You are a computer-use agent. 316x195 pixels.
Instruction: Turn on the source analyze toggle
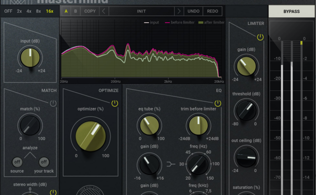(17, 162)
